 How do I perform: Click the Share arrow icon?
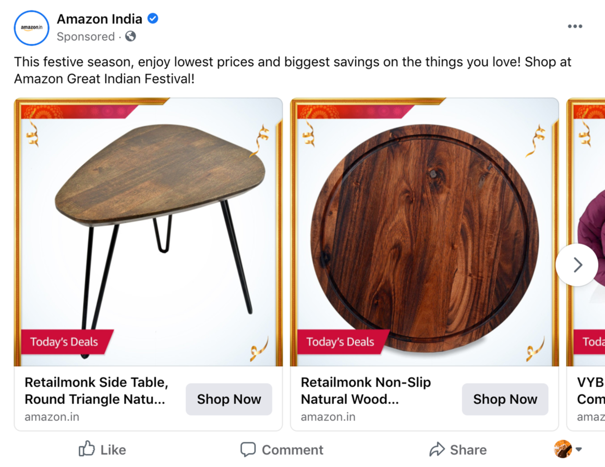pos(437,449)
